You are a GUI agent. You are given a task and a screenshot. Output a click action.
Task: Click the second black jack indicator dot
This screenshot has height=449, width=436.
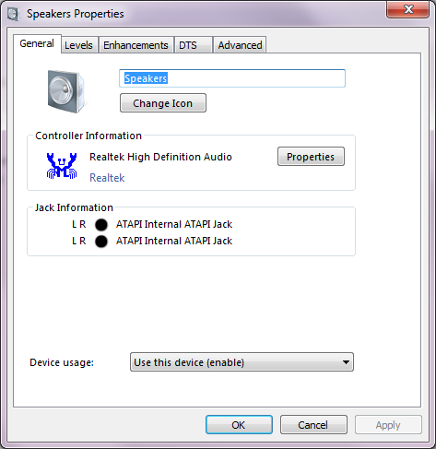(101, 242)
